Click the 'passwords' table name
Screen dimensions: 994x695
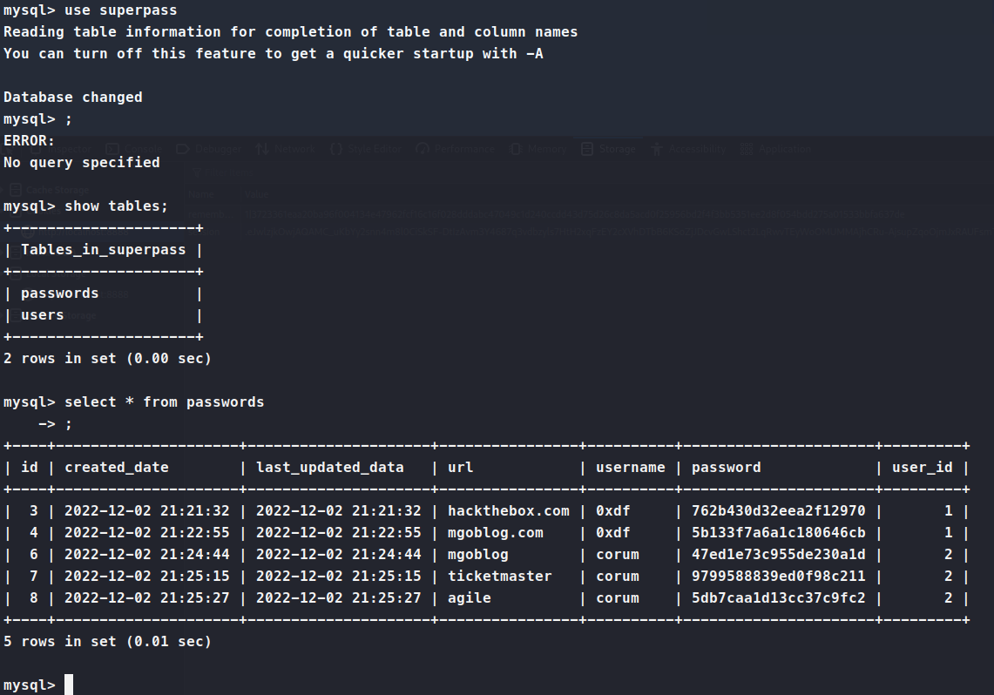tap(59, 294)
